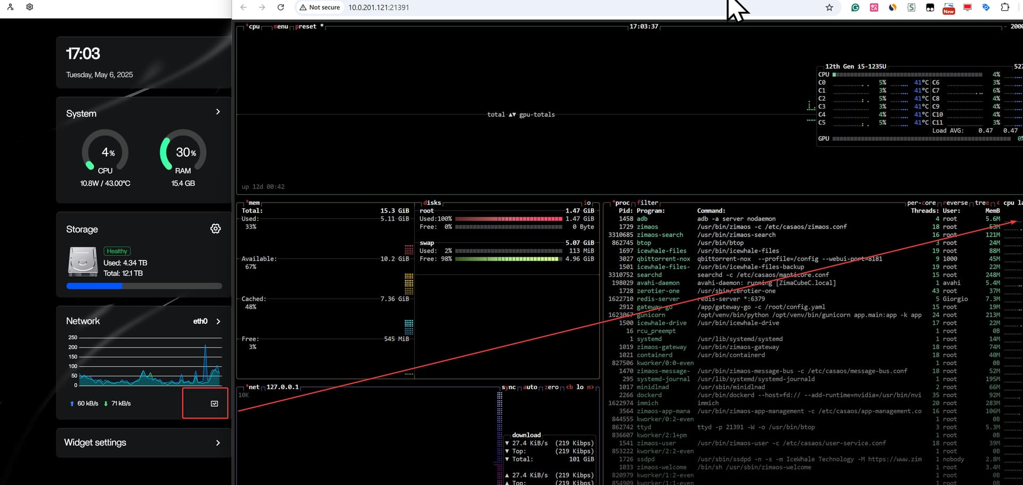Viewport: 1023px width, 485px height.
Task: Click the Not secure site indicator
Action: tap(320, 7)
